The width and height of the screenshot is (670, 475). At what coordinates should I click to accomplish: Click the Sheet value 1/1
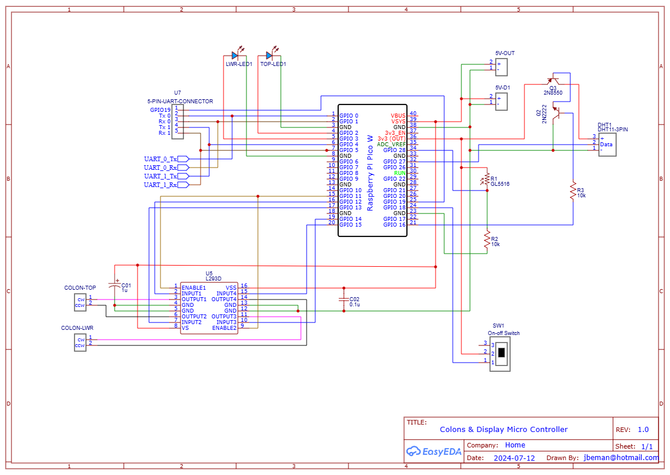tap(647, 446)
